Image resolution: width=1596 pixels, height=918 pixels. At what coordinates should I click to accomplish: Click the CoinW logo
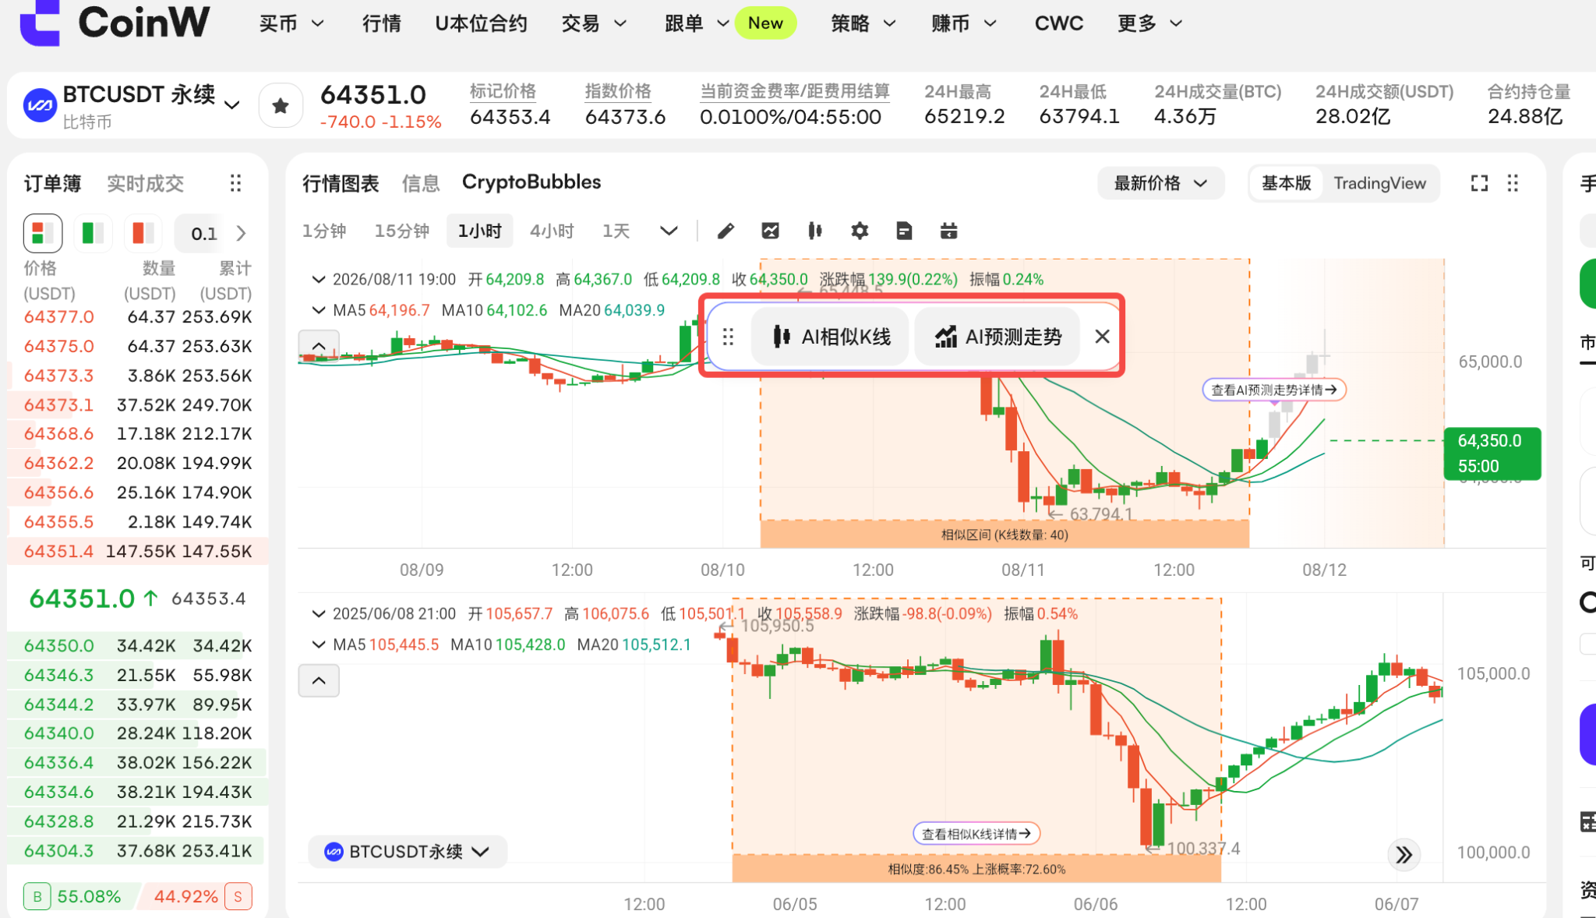click(115, 23)
